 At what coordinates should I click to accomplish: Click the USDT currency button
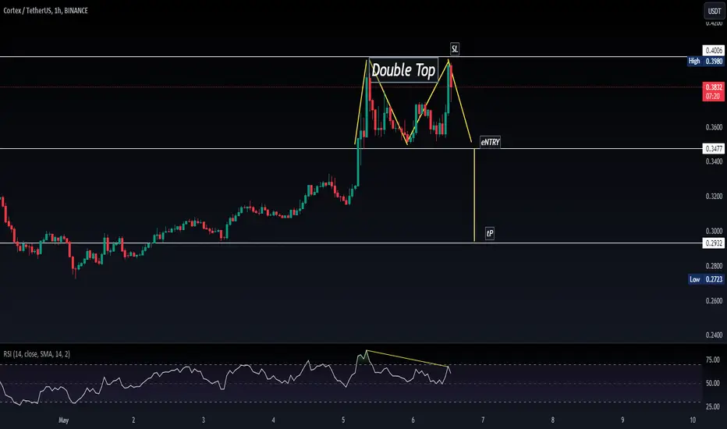pos(714,11)
